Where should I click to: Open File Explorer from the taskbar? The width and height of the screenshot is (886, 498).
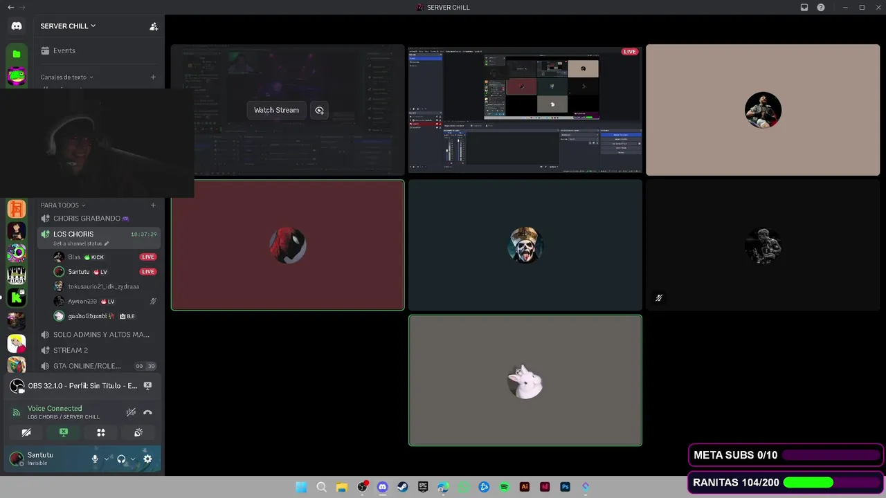point(341,487)
